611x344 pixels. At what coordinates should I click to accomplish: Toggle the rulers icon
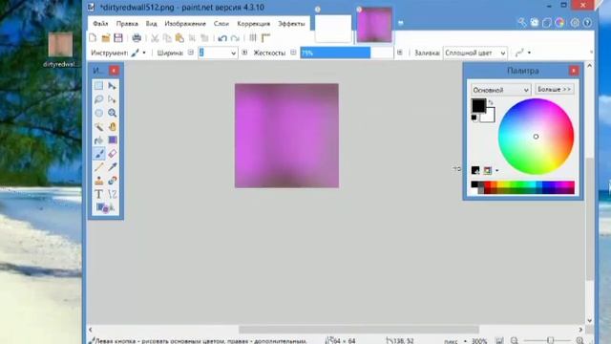pyautogui.click(x=265, y=38)
